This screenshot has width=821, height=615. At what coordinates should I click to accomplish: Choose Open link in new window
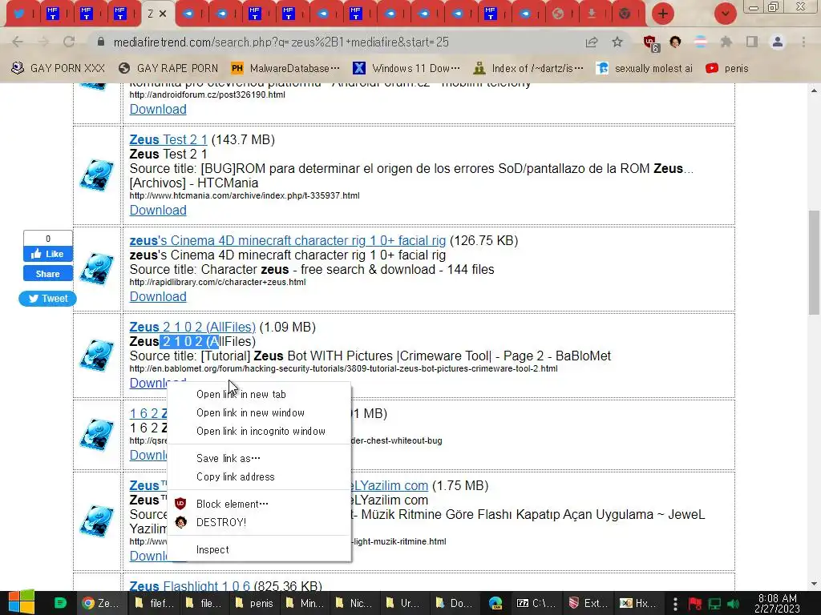tap(259, 412)
